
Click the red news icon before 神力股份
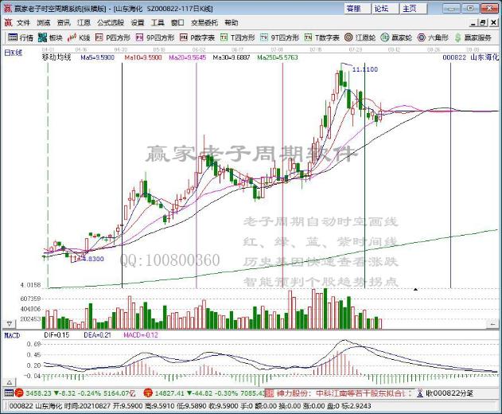(270, 393)
